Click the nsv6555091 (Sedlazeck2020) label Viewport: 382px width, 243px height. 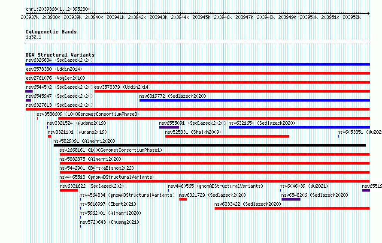[x=192, y=123]
